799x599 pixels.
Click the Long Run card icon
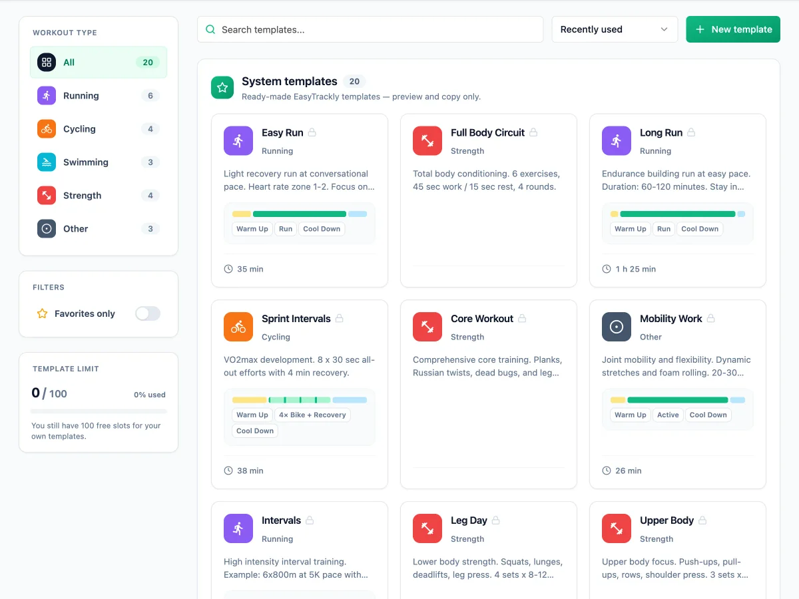[x=617, y=140]
